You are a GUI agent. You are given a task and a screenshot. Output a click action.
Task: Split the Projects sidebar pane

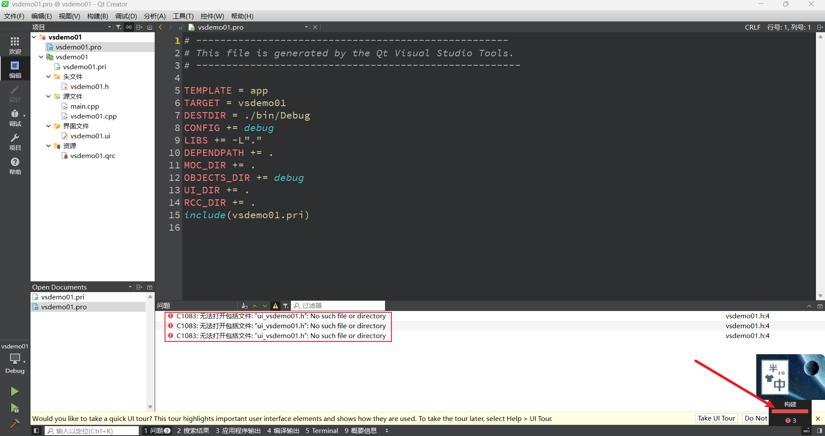coord(139,27)
